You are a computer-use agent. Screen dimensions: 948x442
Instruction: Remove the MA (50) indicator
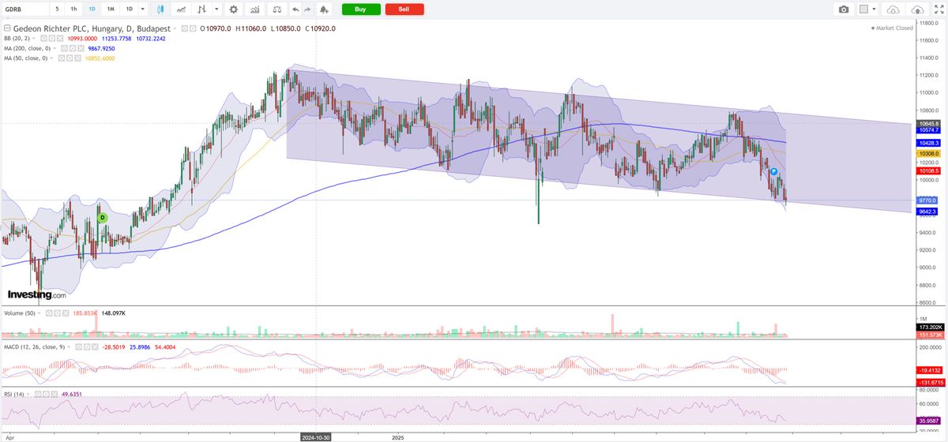[x=78, y=58]
